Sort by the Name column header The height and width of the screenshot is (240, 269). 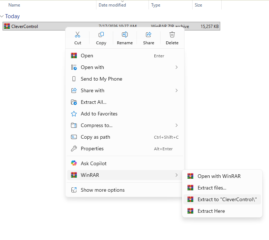(14, 5)
